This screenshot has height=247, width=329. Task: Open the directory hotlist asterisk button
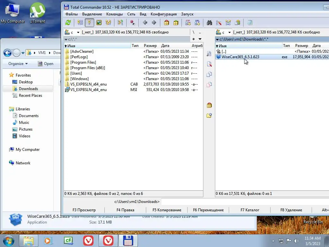tap(193, 39)
